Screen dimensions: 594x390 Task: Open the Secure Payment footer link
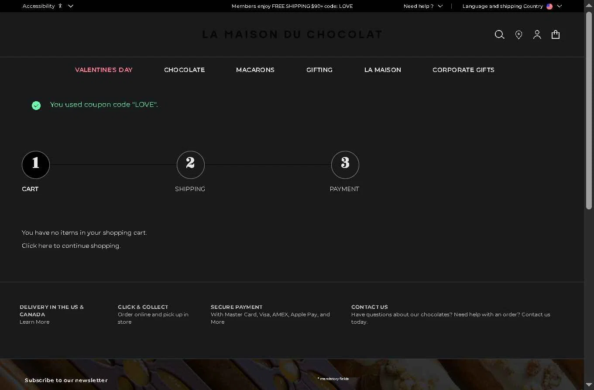click(x=237, y=307)
